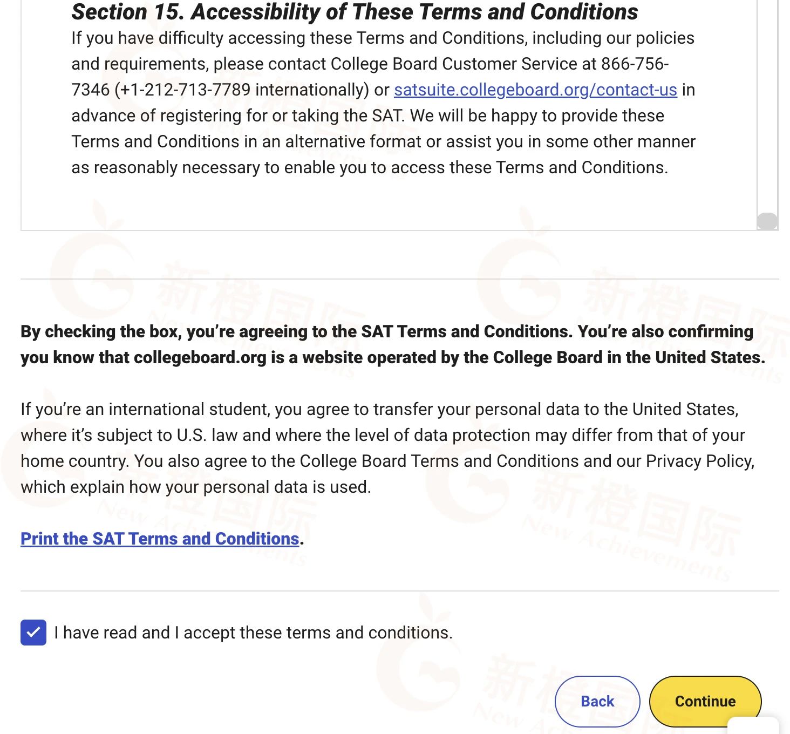Click the Section 15 Accessibility heading

pyautogui.click(x=355, y=12)
